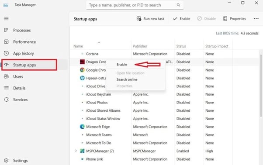
Task: Choose Search online in the context menu
Action: point(127,79)
